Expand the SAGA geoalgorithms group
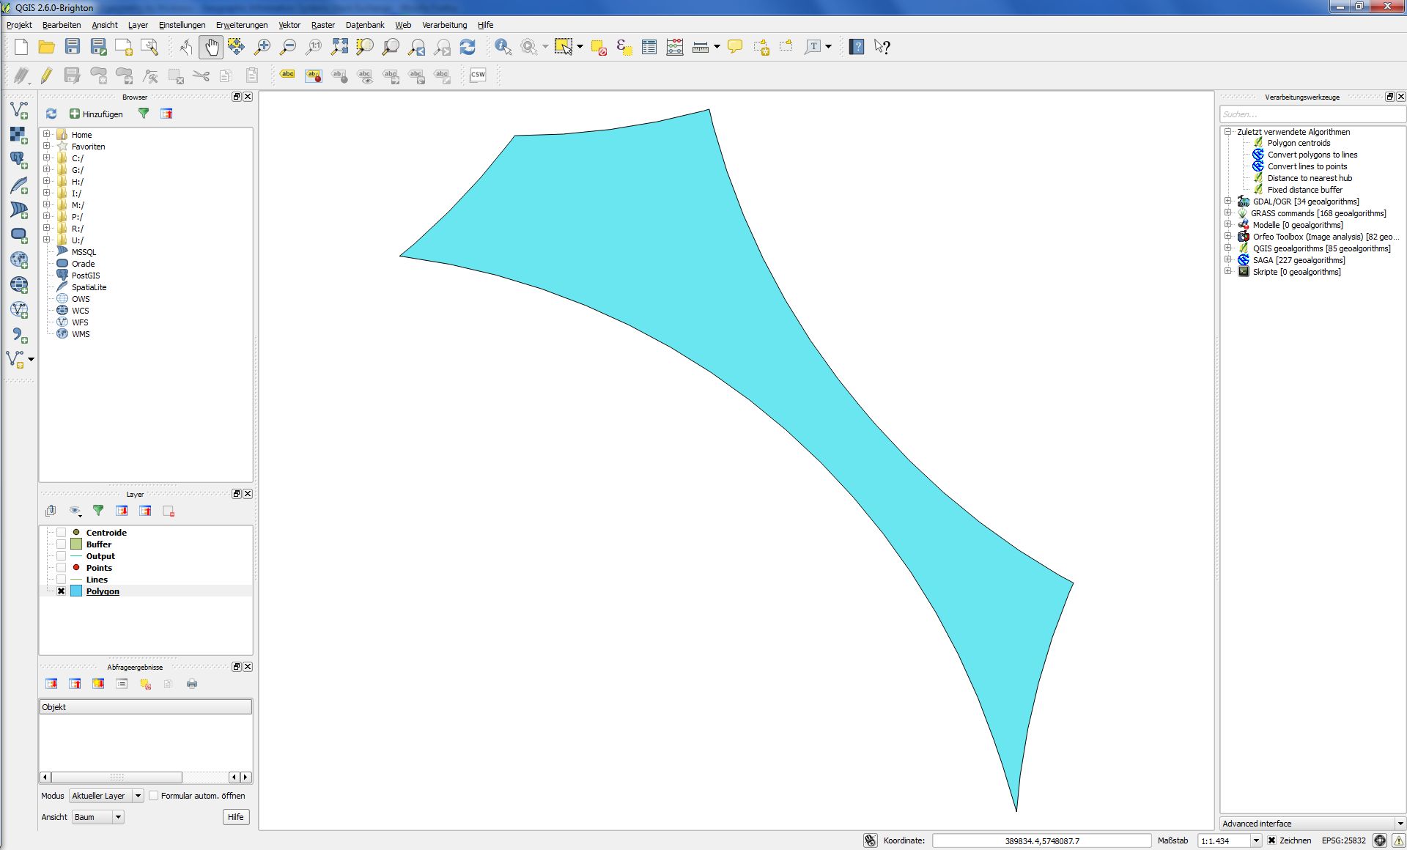The width and height of the screenshot is (1407, 850). pyautogui.click(x=1228, y=260)
